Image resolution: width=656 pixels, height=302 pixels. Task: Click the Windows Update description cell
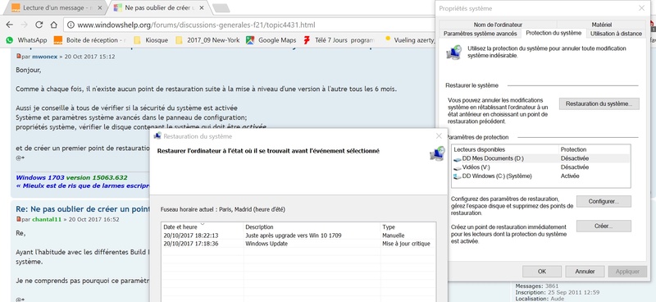(x=266, y=244)
